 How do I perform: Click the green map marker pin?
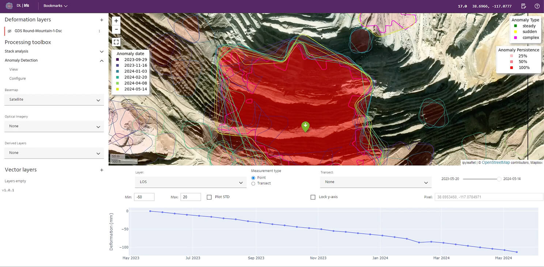tap(305, 126)
